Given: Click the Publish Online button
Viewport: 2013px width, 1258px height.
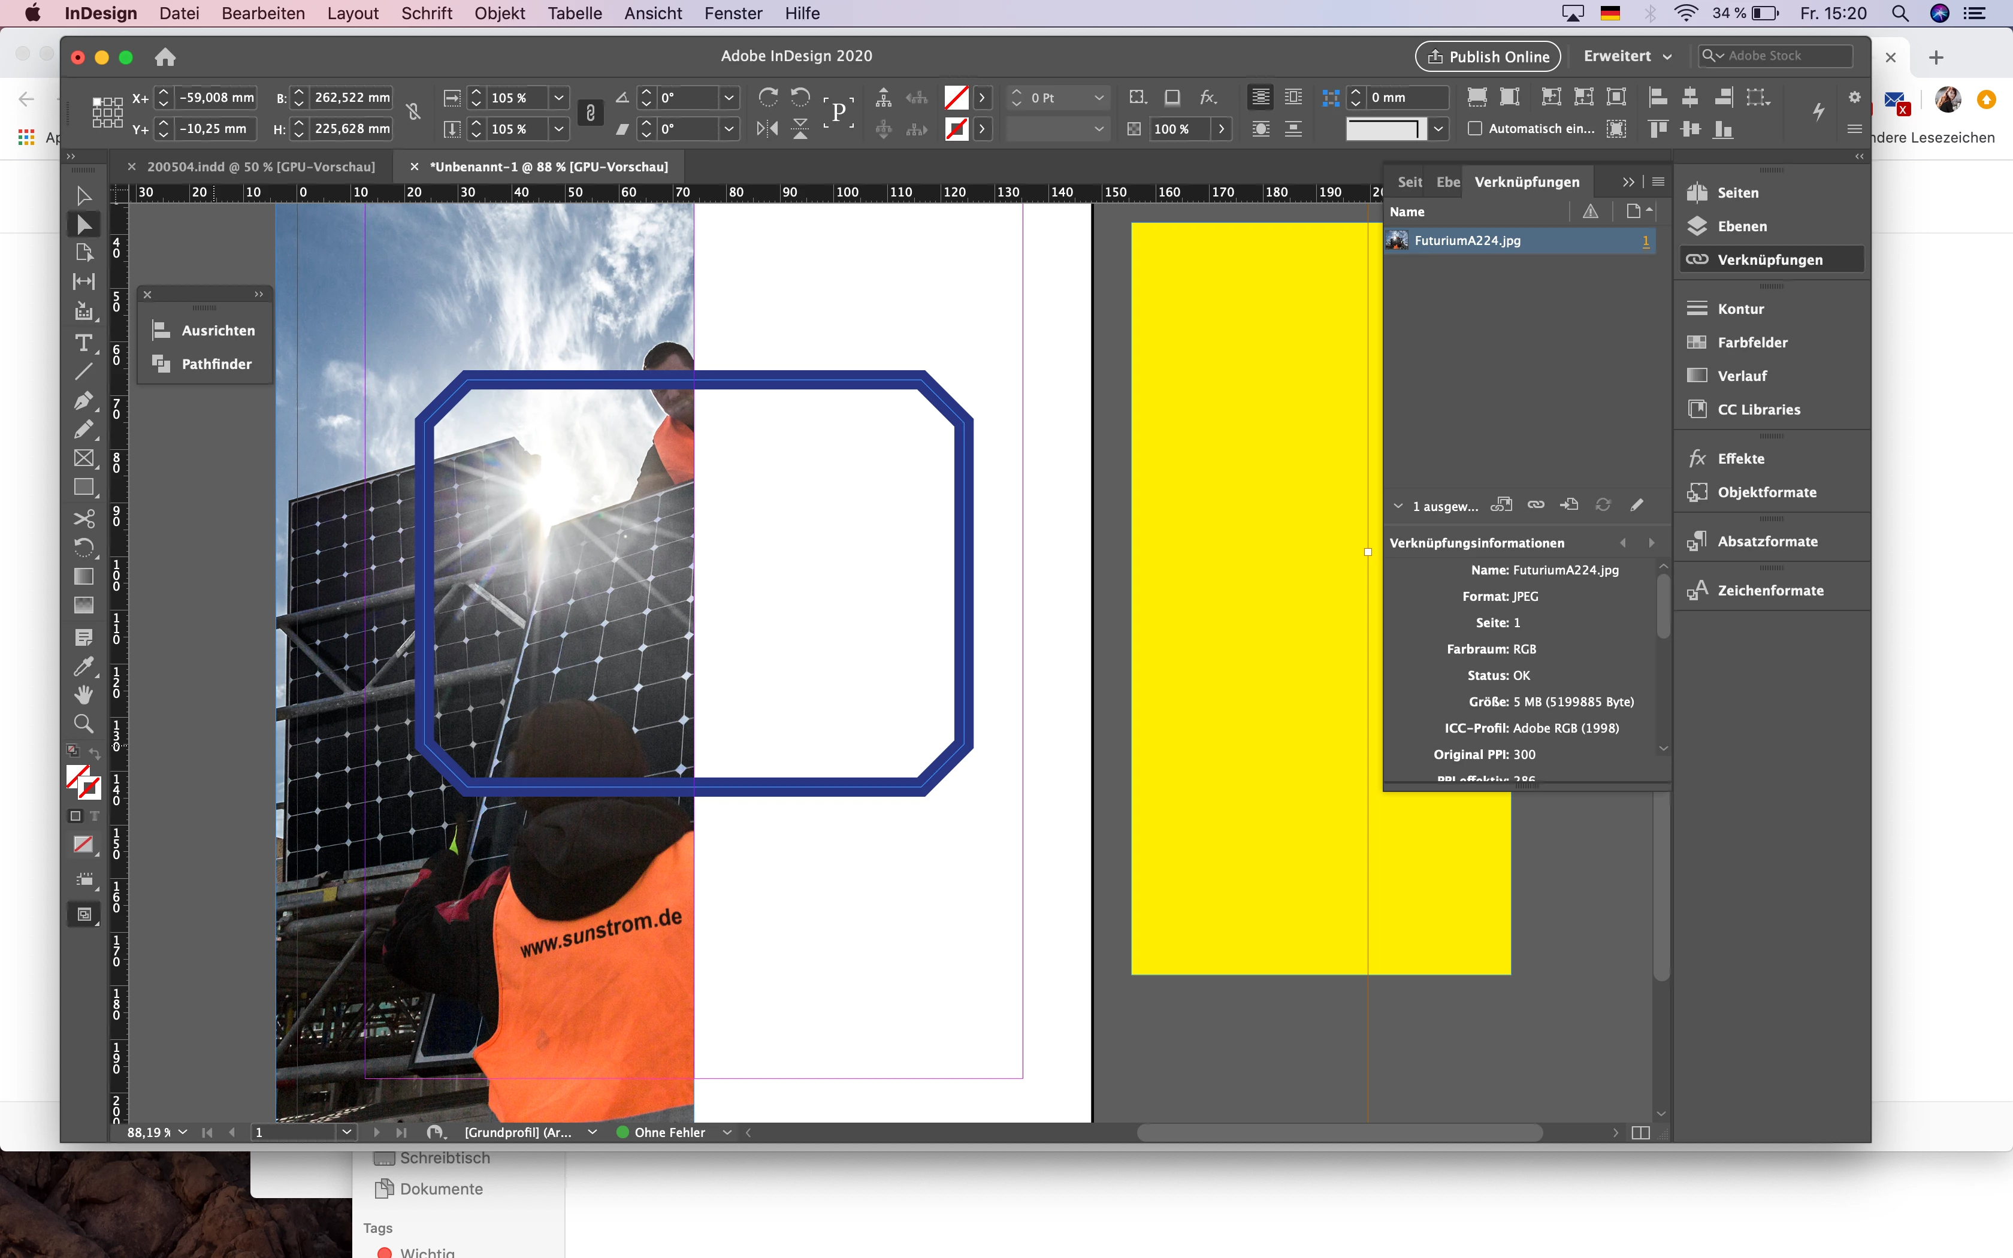Looking at the screenshot, I should pos(1488,56).
